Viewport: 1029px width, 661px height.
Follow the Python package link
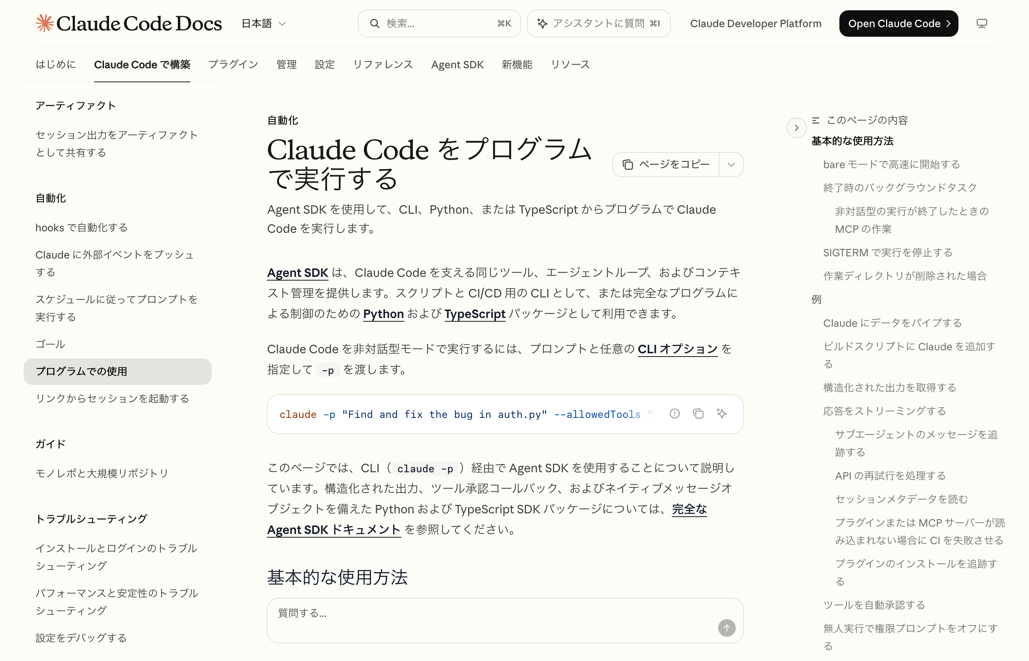pyautogui.click(x=383, y=314)
